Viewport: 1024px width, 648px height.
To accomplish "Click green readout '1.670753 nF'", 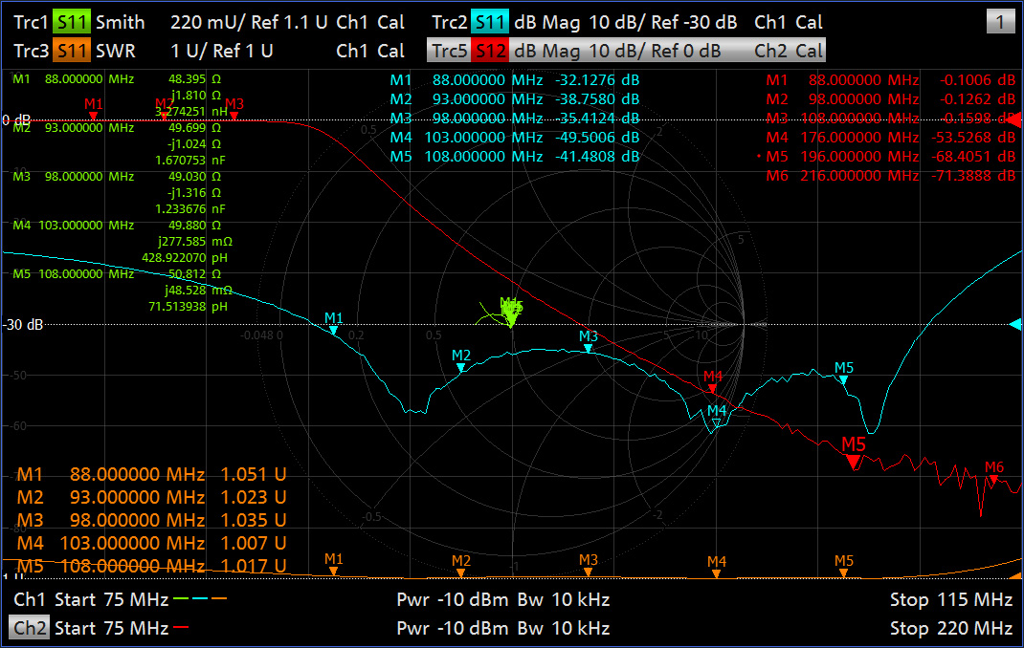I will click(x=190, y=160).
